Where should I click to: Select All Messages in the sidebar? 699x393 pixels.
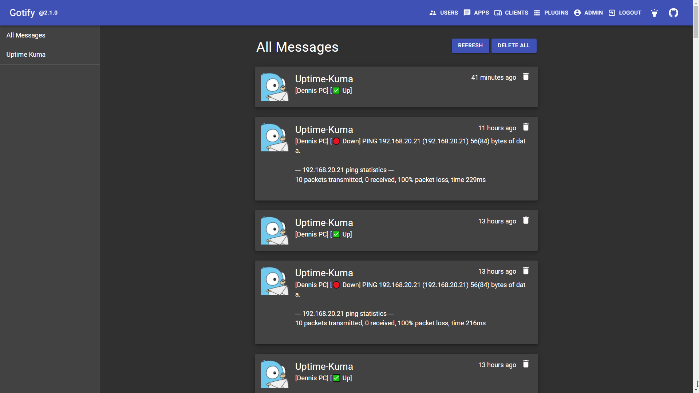point(26,35)
